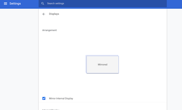Uncheck Mirror Internal Display checkbox
The width and height of the screenshot is (182, 110).
(x=44, y=98)
